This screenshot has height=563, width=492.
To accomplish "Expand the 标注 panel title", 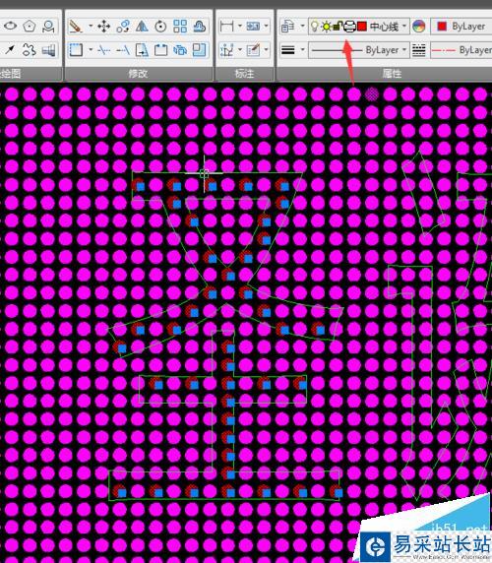I will (x=244, y=74).
